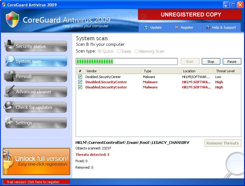
Task: Click the orange Unlock full version banner
Action: (x=36, y=161)
